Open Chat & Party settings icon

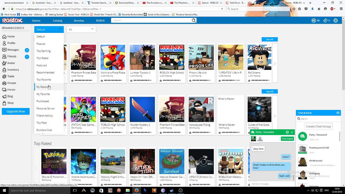[x=338, y=113]
